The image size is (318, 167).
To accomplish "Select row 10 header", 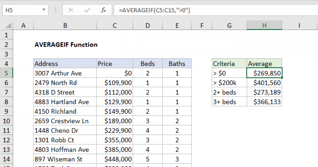I will 7,121.
